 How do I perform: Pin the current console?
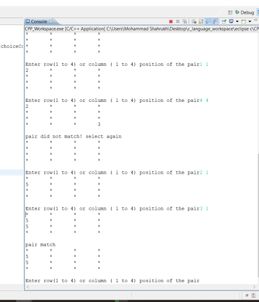tap(224, 21)
